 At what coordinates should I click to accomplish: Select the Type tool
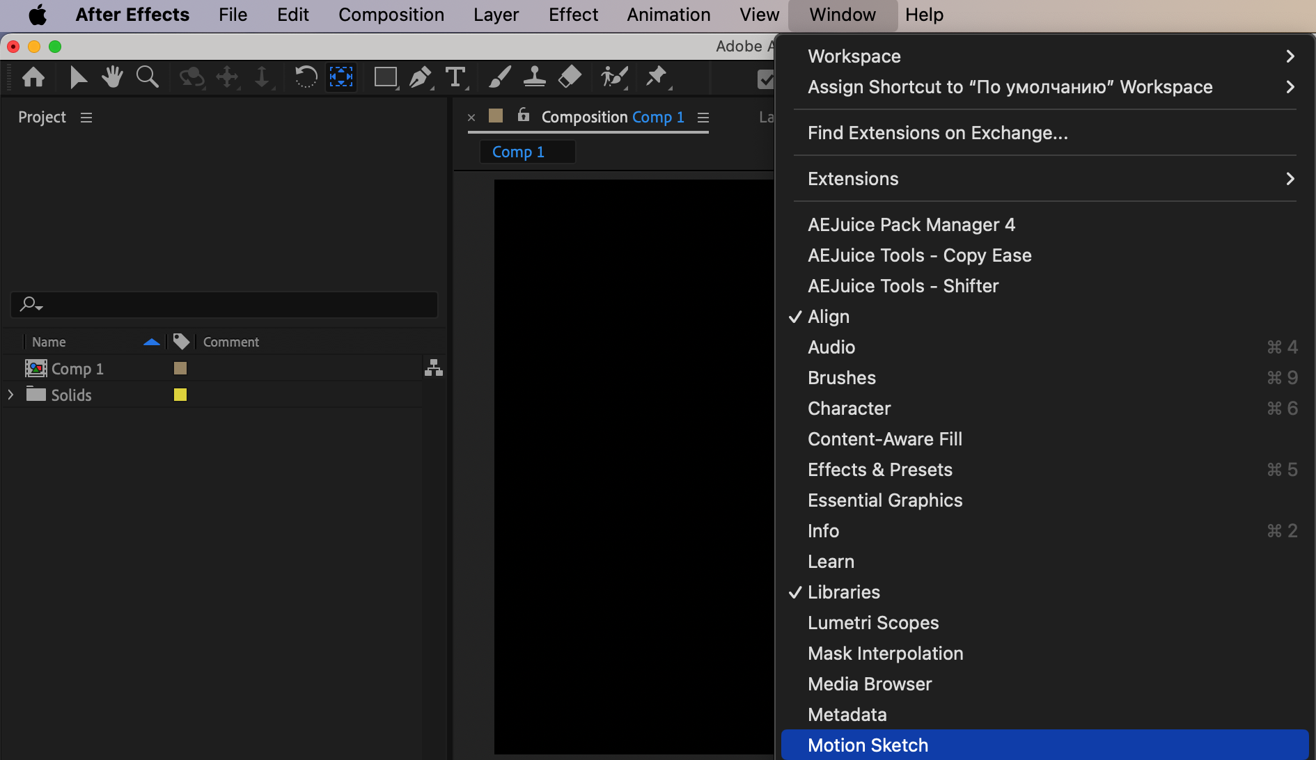(x=456, y=77)
